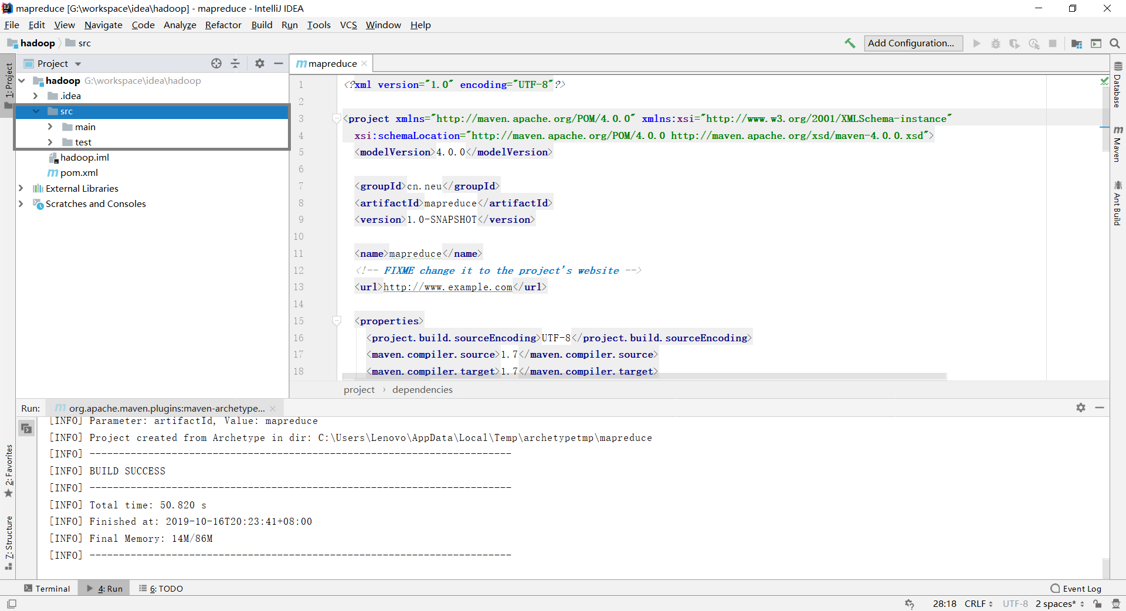Click locate/scroll from source target icon
The width and height of the screenshot is (1126, 611).
[216, 63]
